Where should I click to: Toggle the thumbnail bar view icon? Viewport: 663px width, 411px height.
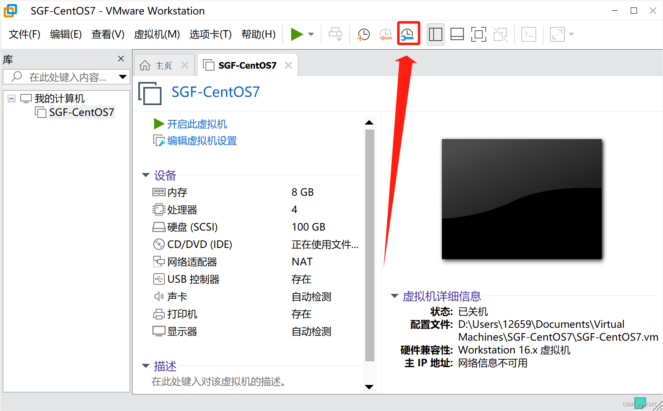[x=457, y=34]
